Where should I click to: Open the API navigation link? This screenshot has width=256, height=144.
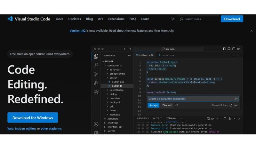100,19
